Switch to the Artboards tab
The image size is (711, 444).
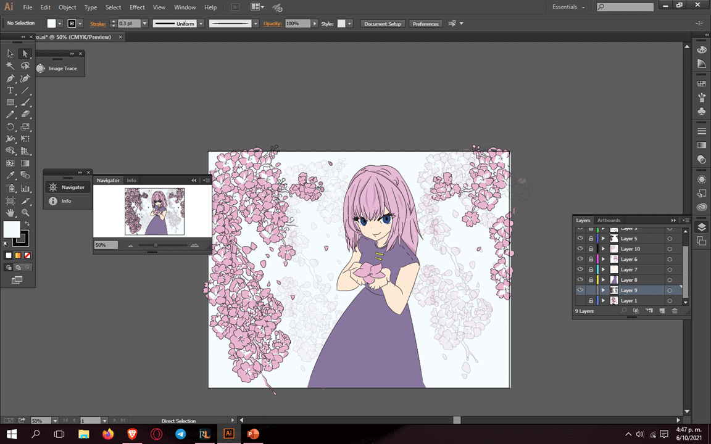click(x=609, y=220)
